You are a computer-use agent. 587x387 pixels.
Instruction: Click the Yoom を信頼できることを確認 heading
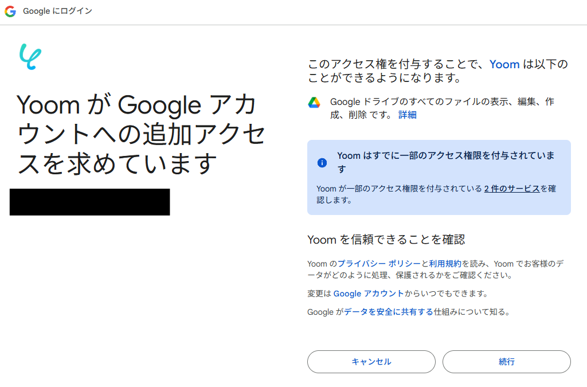[x=386, y=240]
